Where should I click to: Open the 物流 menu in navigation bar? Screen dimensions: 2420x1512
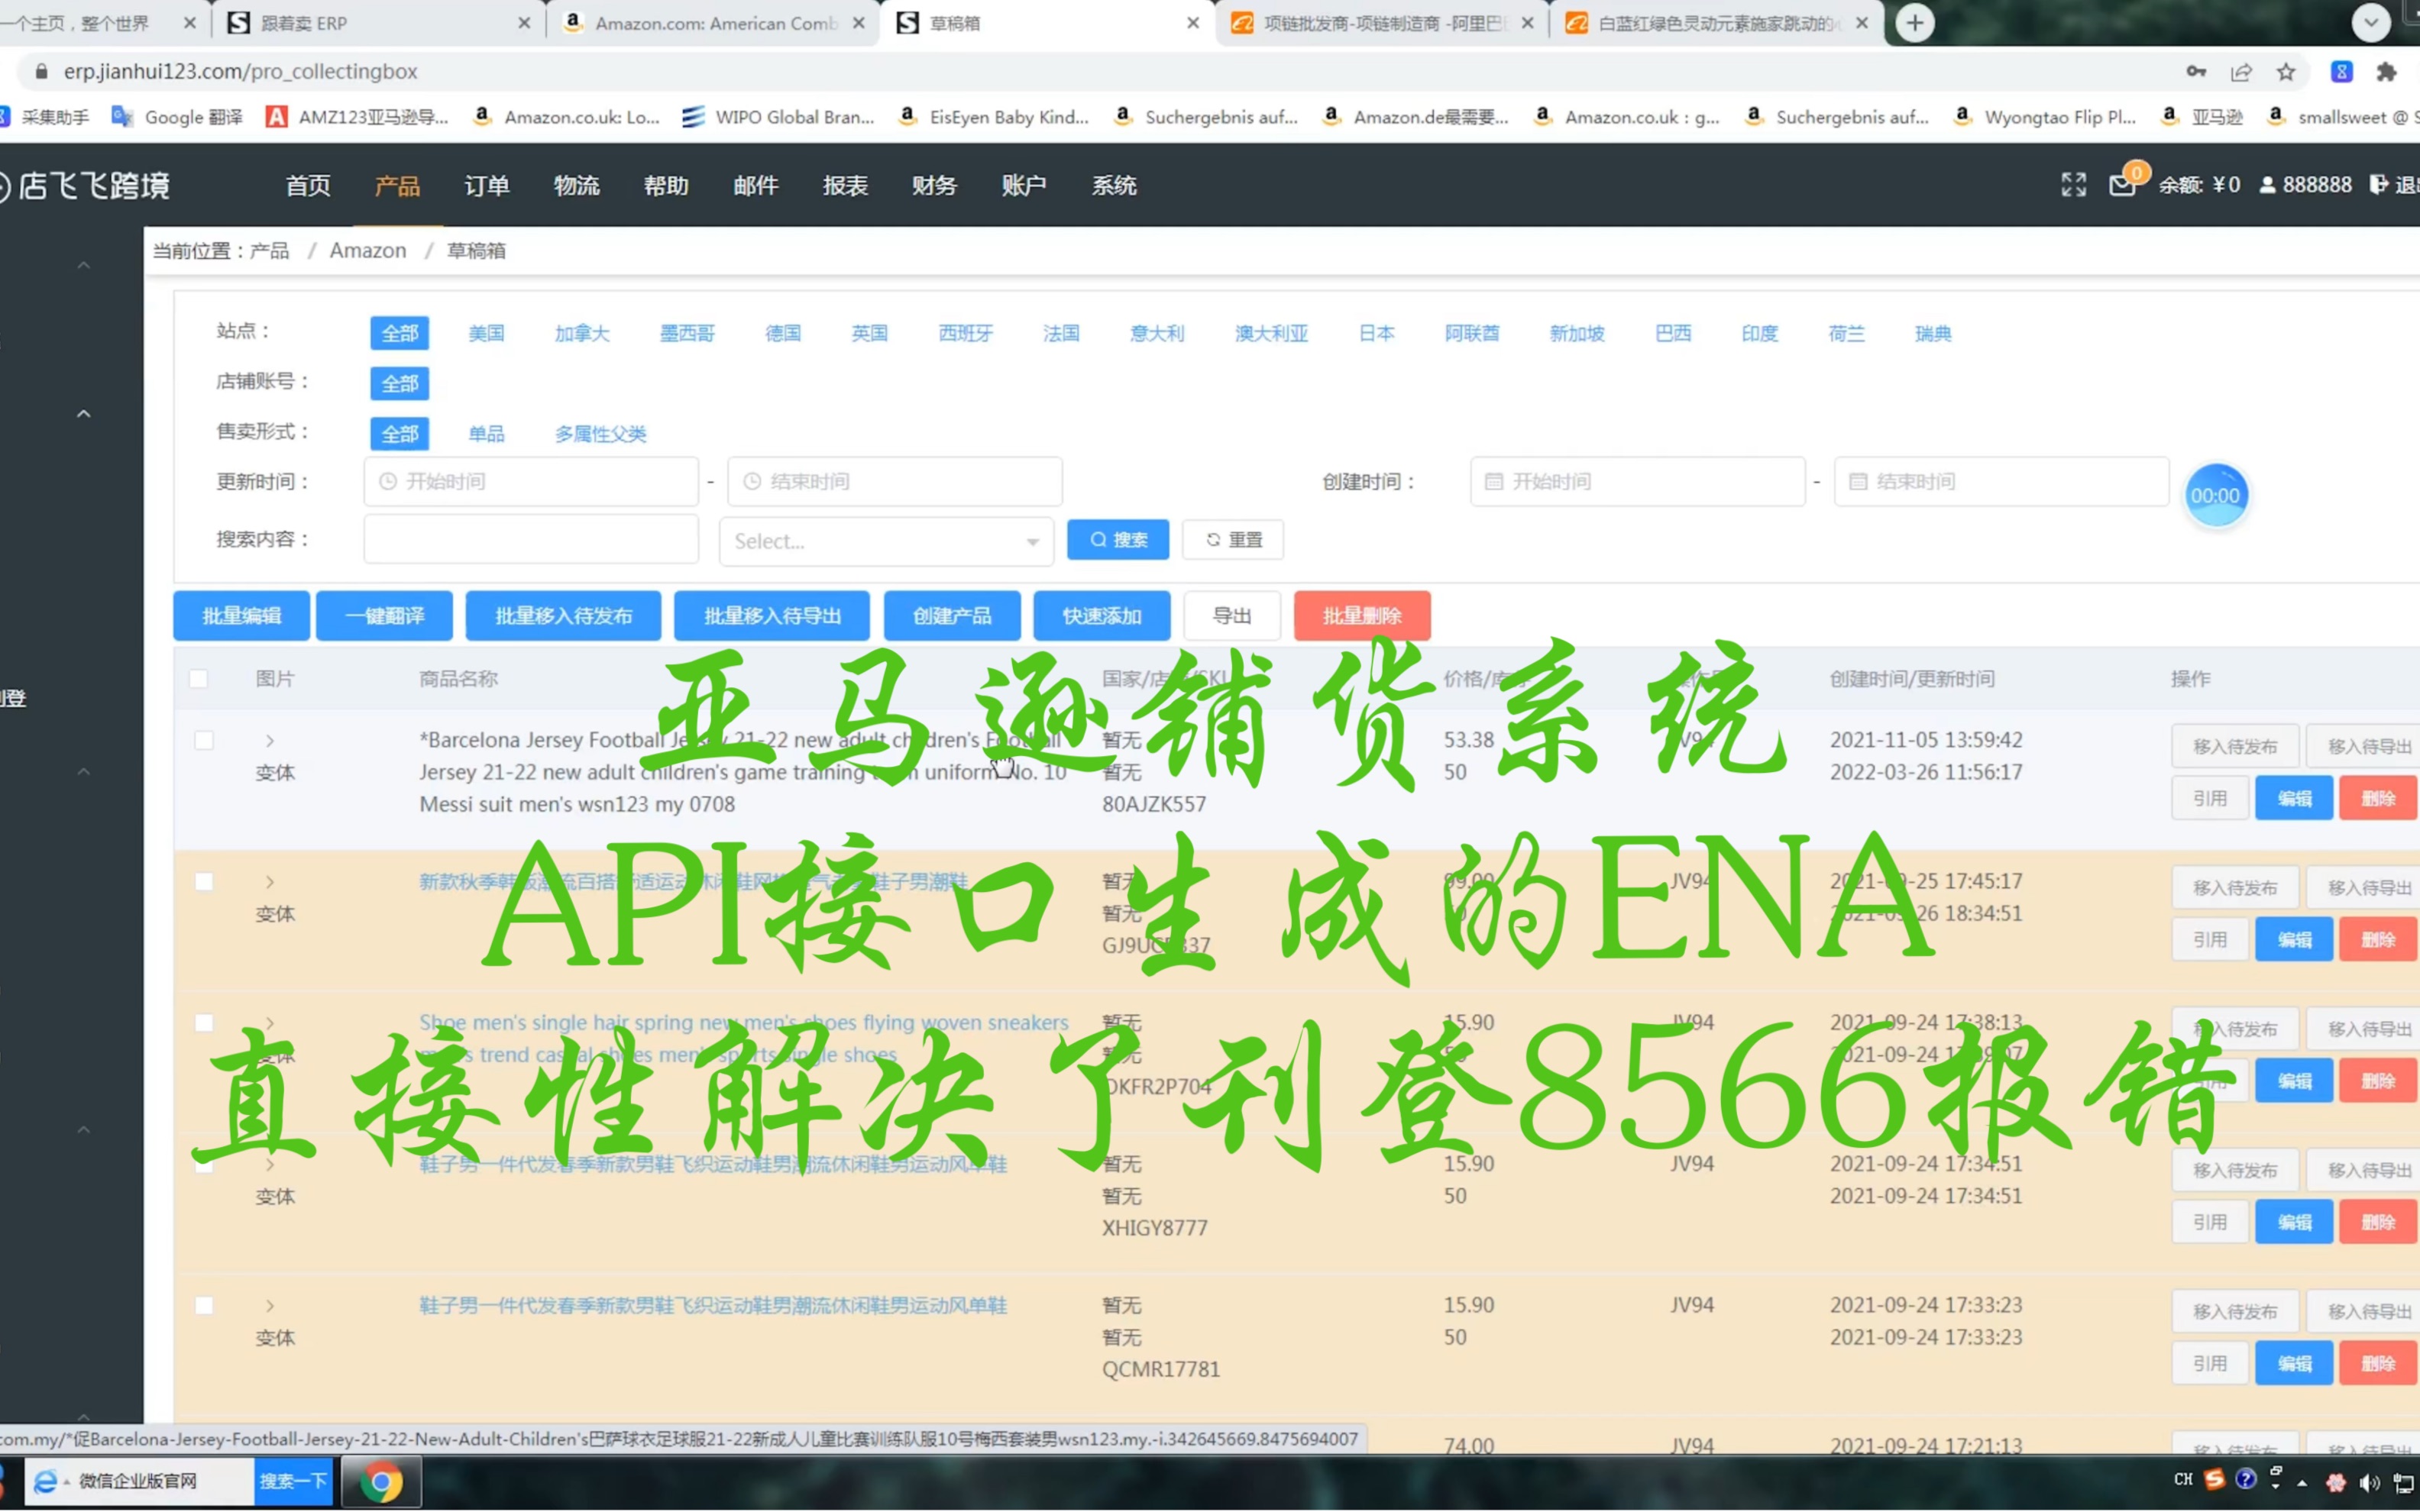[576, 186]
